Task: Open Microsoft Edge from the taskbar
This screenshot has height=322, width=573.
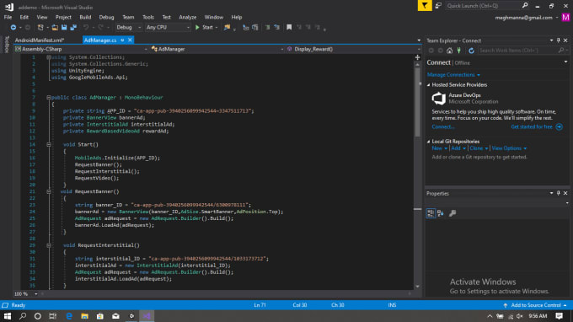Action: [x=69, y=316]
